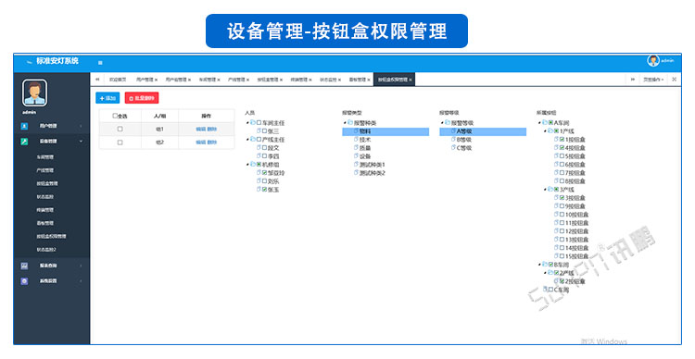Click the hamburger menu toggle in header
This screenshot has width=695, height=359.
point(100,63)
